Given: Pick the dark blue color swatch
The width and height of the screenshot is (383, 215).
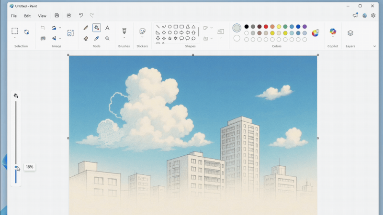Looking at the screenshot, I should pyautogui.click(x=298, y=27).
